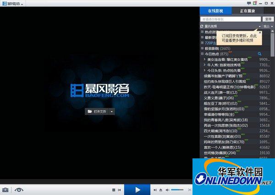Skip to previous track icon

click(120, 190)
